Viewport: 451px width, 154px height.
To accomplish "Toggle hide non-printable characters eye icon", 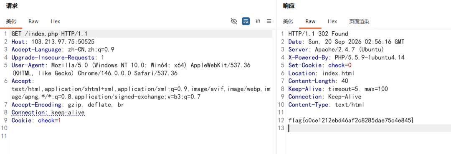I will [234, 21].
